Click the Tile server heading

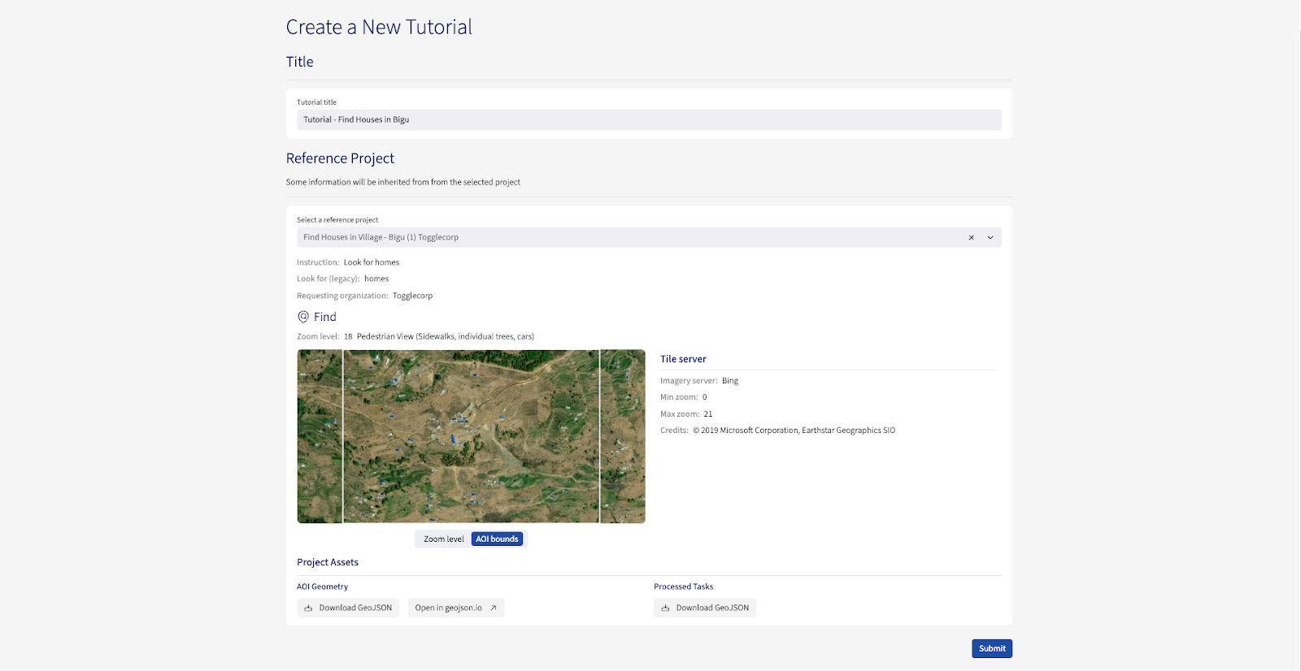pos(683,359)
